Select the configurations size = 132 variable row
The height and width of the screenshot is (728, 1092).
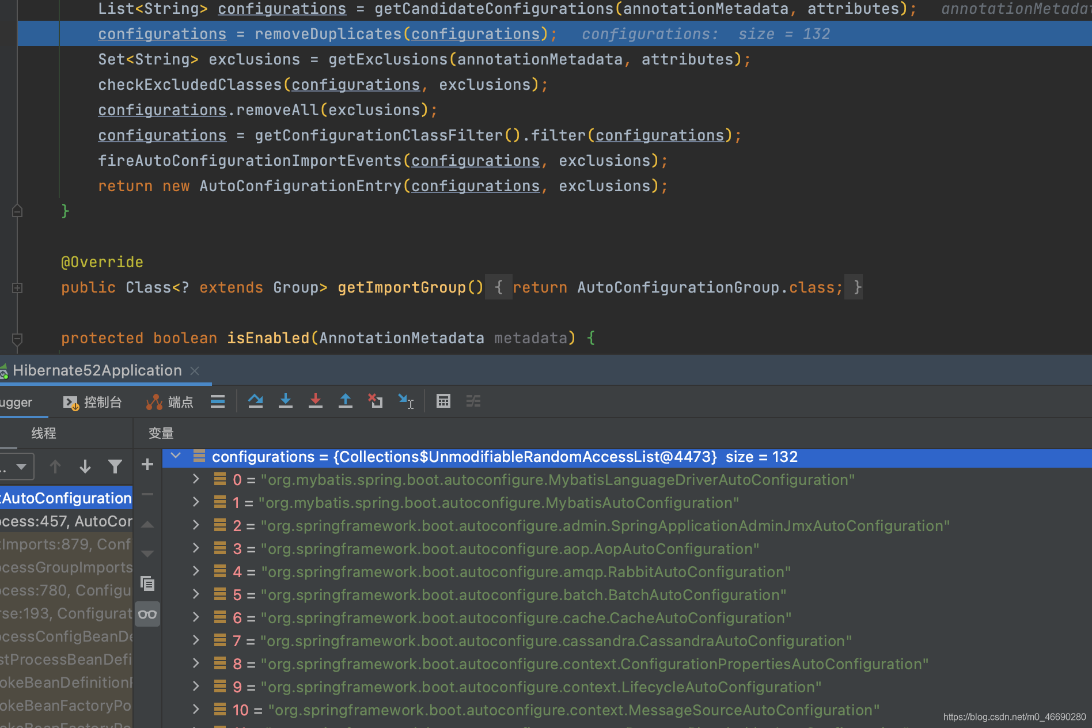tap(627, 457)
